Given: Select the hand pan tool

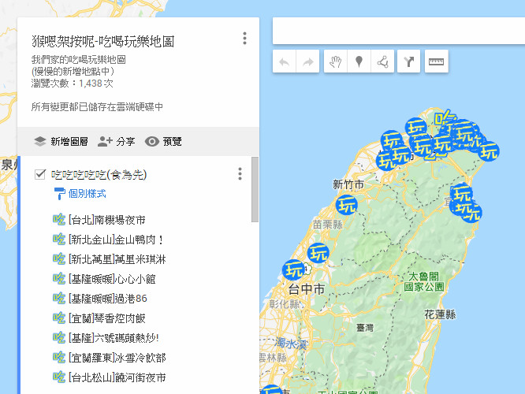Looking at the screenshot, I should [x=336, y=61].
